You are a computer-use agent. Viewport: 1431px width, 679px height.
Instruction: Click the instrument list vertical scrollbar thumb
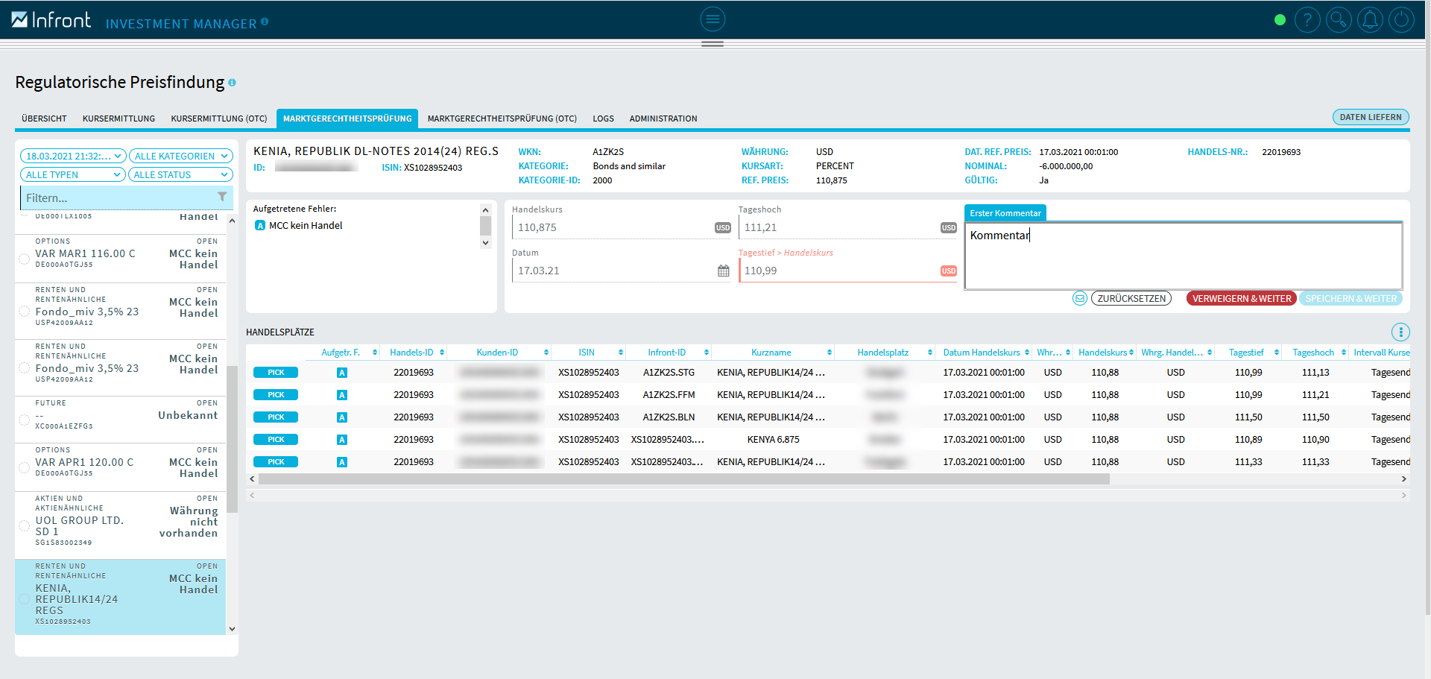coord(232,439)
